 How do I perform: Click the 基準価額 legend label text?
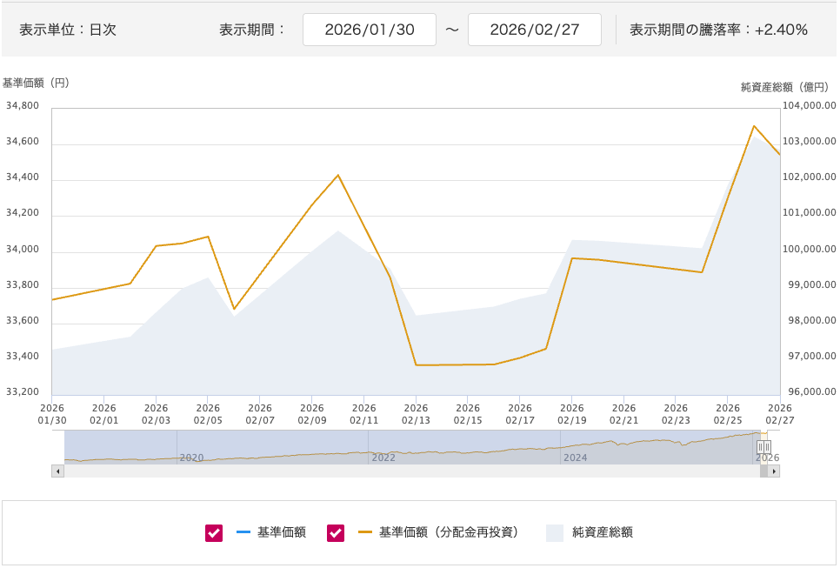(282, 532)
